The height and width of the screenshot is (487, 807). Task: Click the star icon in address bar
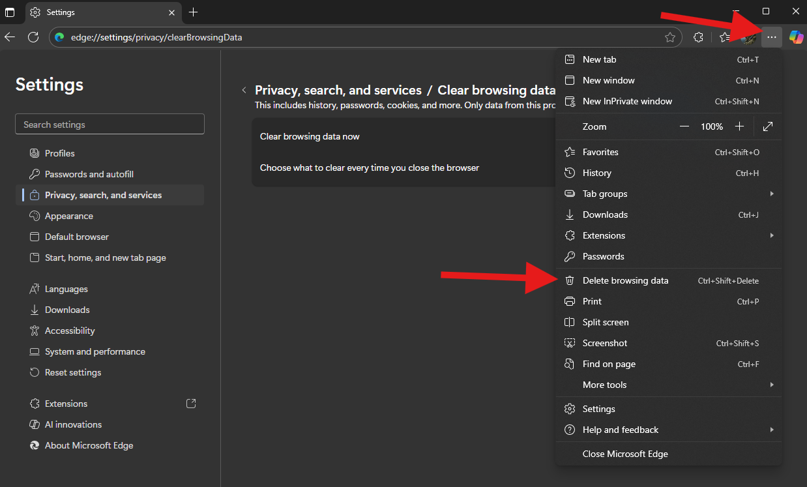670,37
